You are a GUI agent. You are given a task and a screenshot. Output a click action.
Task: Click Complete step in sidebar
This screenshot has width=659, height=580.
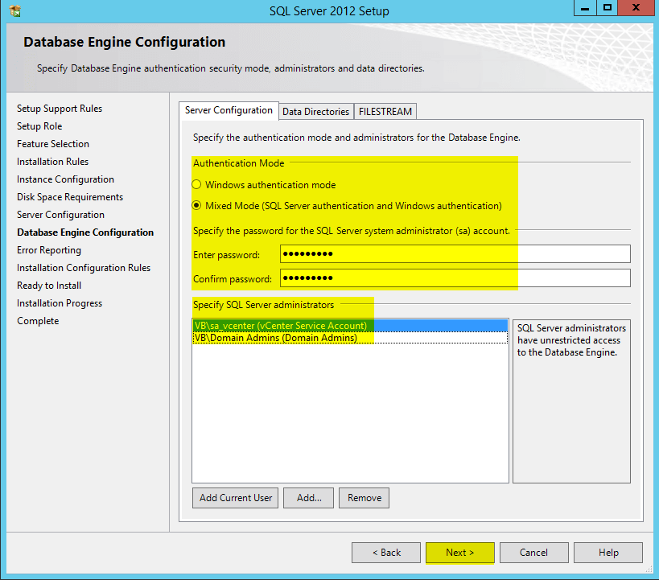[38, 321]
